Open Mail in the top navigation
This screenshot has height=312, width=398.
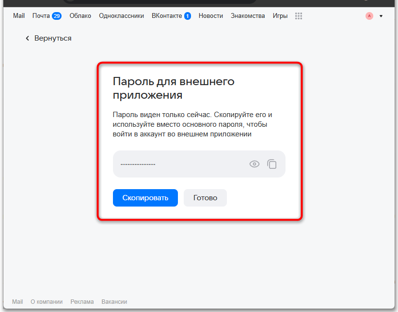click(x=19, y=15)
